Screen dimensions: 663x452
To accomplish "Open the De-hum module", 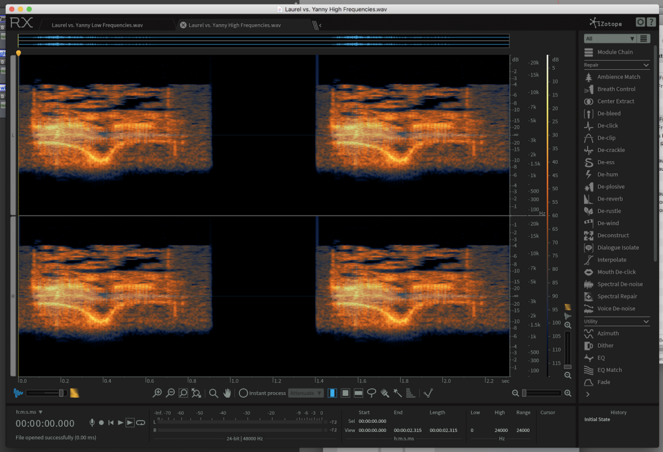I will pyautogui.click(x=607, y=175).
